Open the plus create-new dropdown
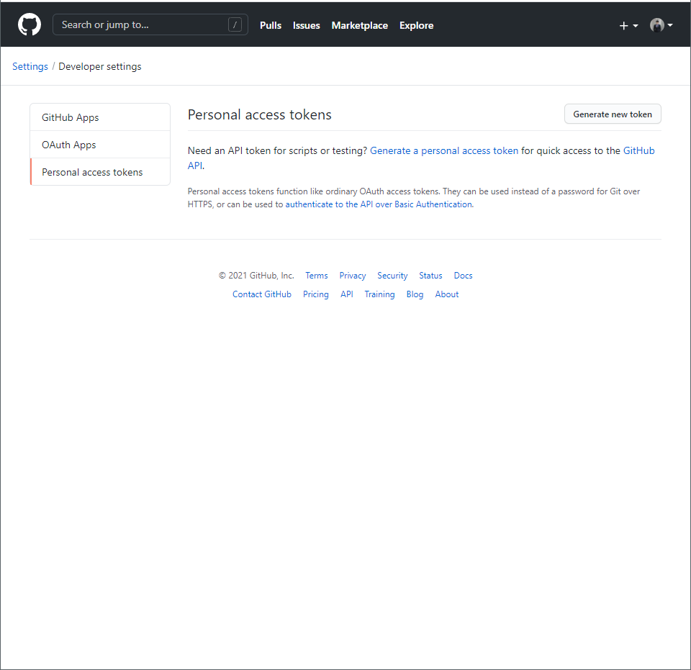 click(629, 26)
